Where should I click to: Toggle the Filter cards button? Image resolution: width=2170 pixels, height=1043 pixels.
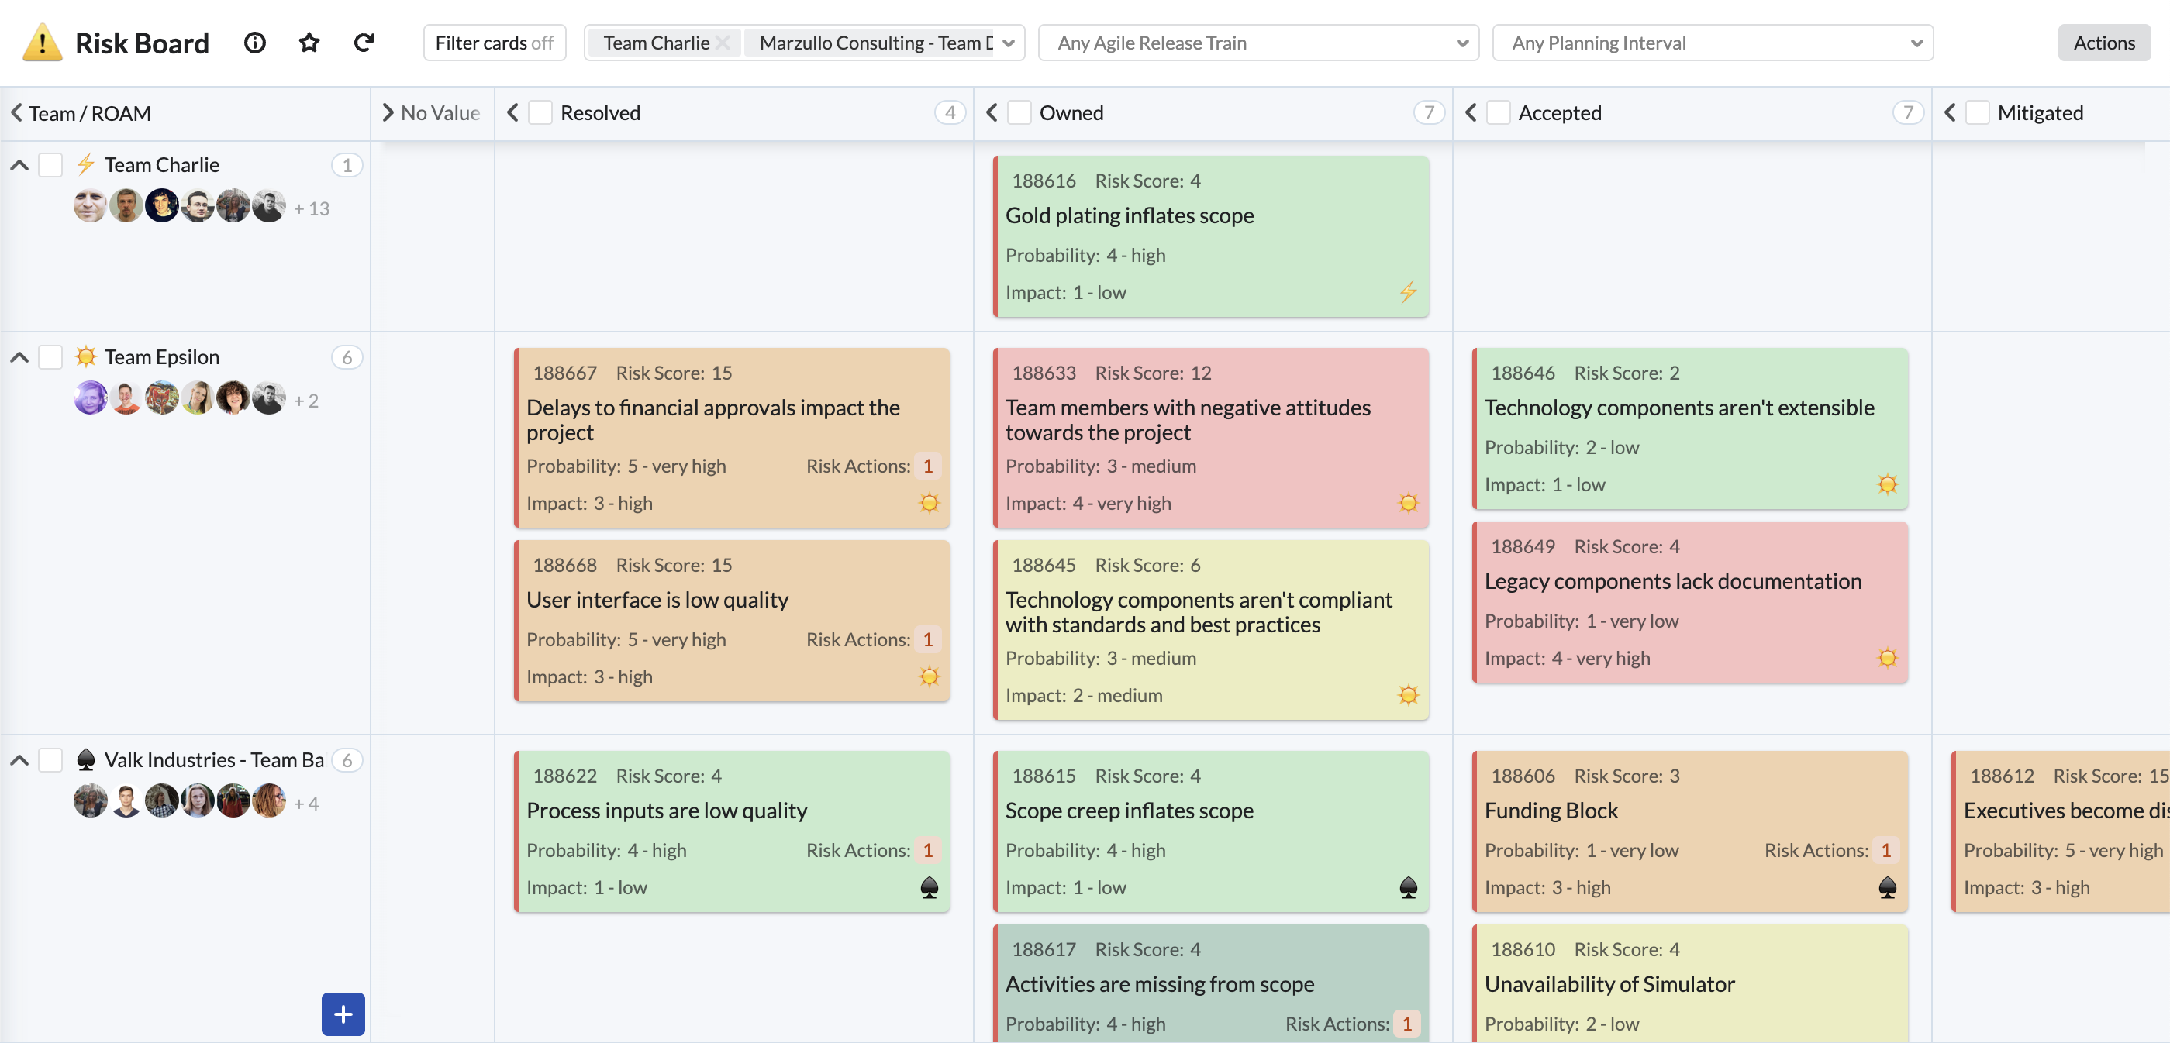[x=495, y=43]
